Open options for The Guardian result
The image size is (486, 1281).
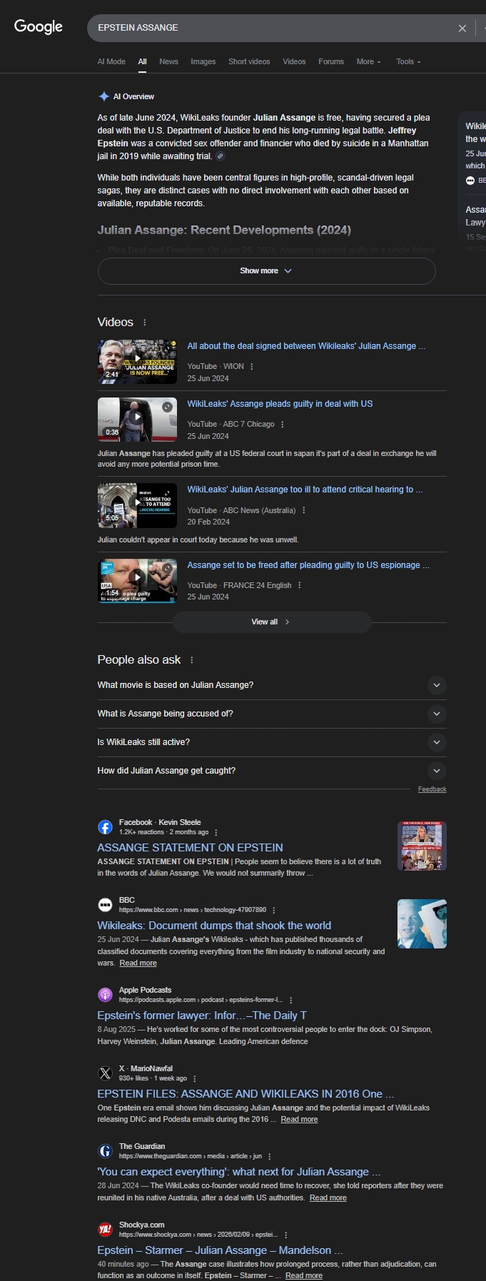tap(269, 1156)
